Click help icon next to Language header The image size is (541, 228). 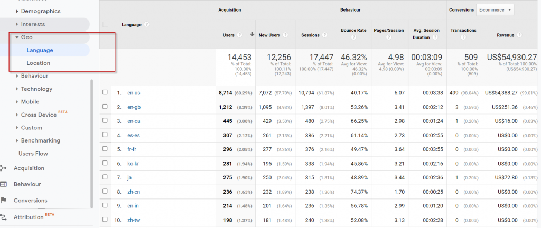[x=146, y=24]
